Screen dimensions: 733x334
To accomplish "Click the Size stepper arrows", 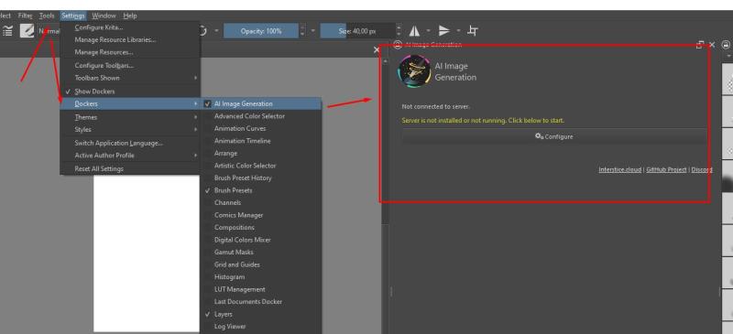I will [x=399, y=31].
